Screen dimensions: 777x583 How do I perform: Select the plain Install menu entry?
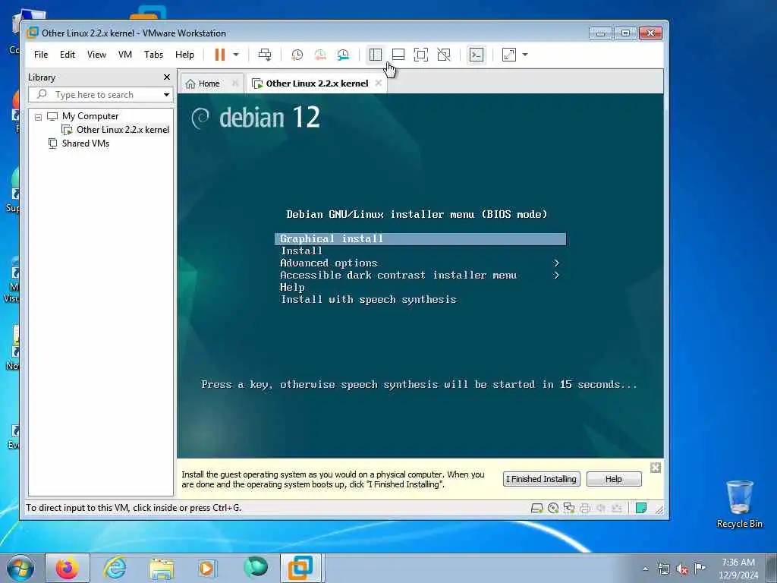click(301, 251)
